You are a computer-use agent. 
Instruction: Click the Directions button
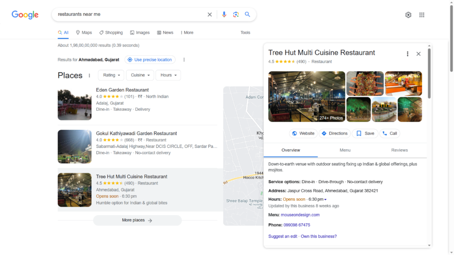coord(335,133)
